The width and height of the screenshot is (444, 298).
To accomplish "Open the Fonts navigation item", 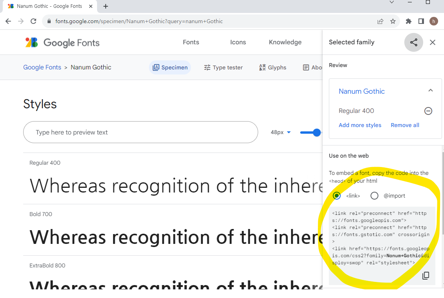I will tap(191, 42).
